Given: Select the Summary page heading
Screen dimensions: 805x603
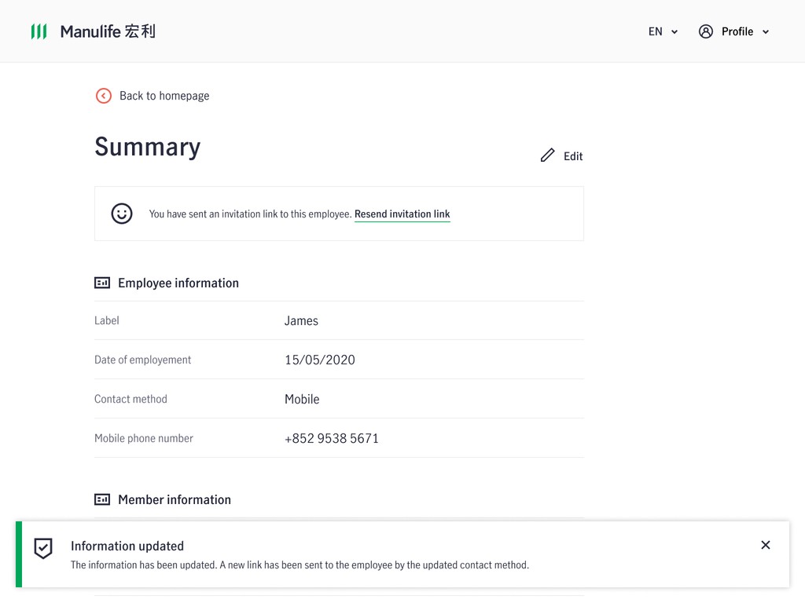Looking at the screenshot, I should pyautogui.click(x=147, y=147).
